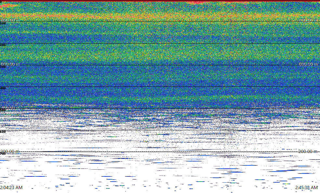This screenshot has height=193, width=320.
Task: Click the 700 depth grid label
Action: click(3, 153)
